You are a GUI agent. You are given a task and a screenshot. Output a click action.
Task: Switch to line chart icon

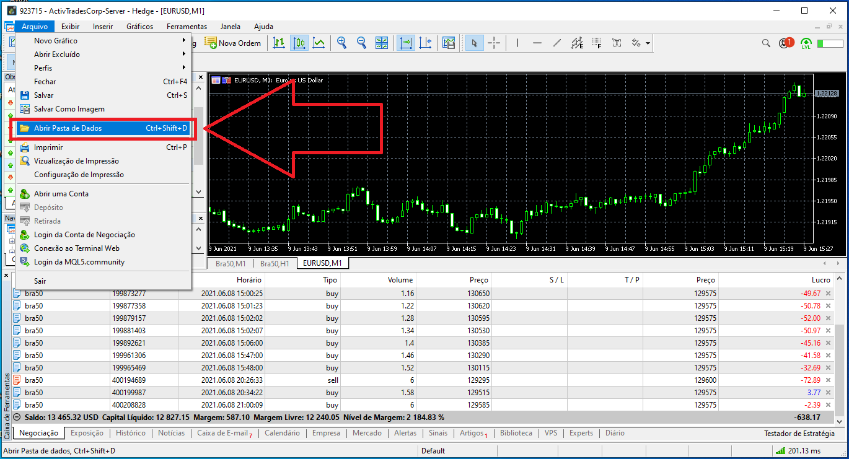[x=319, y=43]
